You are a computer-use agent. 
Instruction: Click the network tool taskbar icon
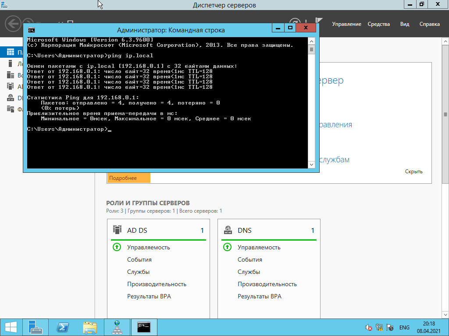coord(117,327)
